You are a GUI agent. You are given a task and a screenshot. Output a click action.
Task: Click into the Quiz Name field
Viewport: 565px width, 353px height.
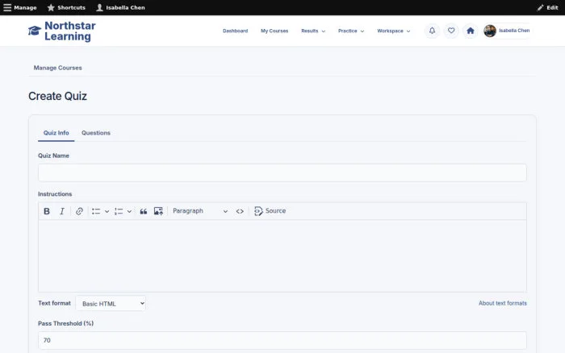pos(282,172)
